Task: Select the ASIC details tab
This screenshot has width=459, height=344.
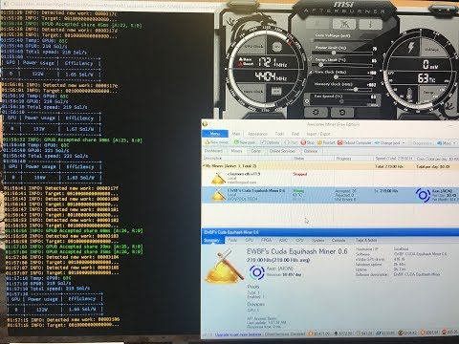Action: click(283, 240)
